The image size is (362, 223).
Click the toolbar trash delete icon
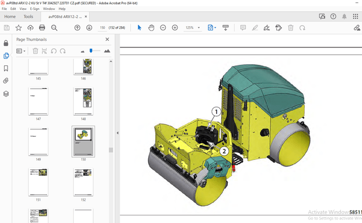coord(291,27)
